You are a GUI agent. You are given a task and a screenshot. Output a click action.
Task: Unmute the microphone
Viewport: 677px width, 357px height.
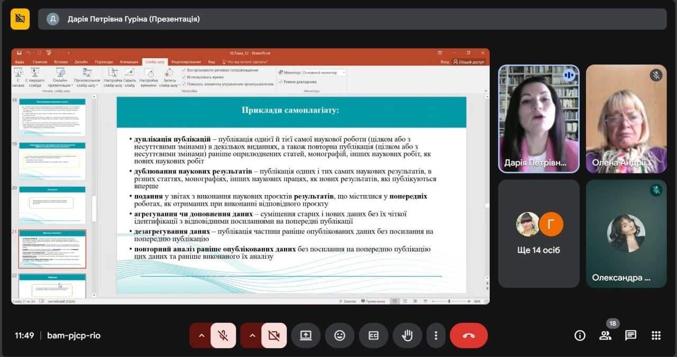click(223, 335)
